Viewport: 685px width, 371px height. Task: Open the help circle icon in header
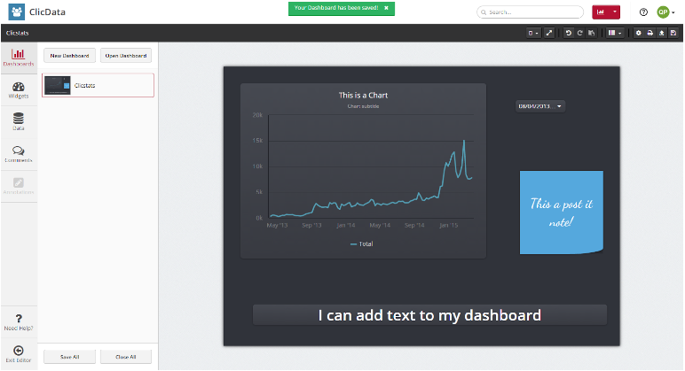click(x=643, y=12)
